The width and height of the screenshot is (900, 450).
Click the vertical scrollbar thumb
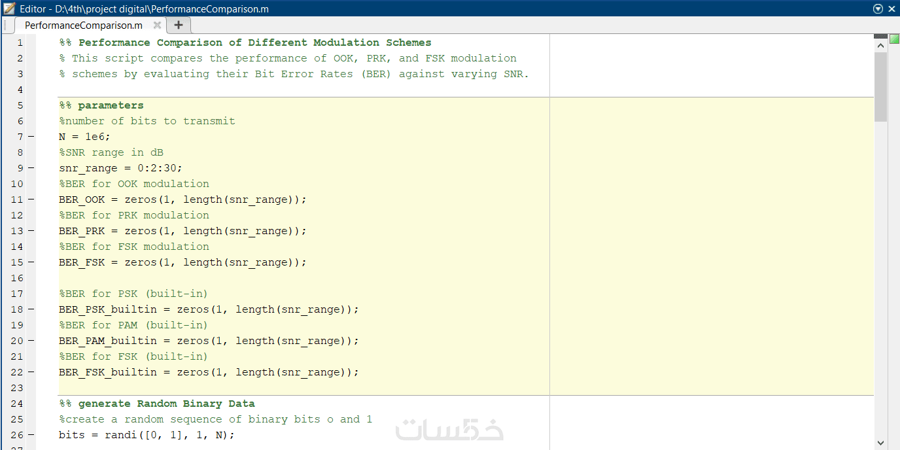tap(880, 88)
